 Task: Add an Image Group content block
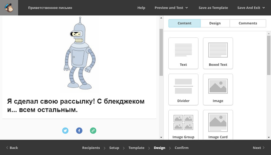tap(183, 125)
